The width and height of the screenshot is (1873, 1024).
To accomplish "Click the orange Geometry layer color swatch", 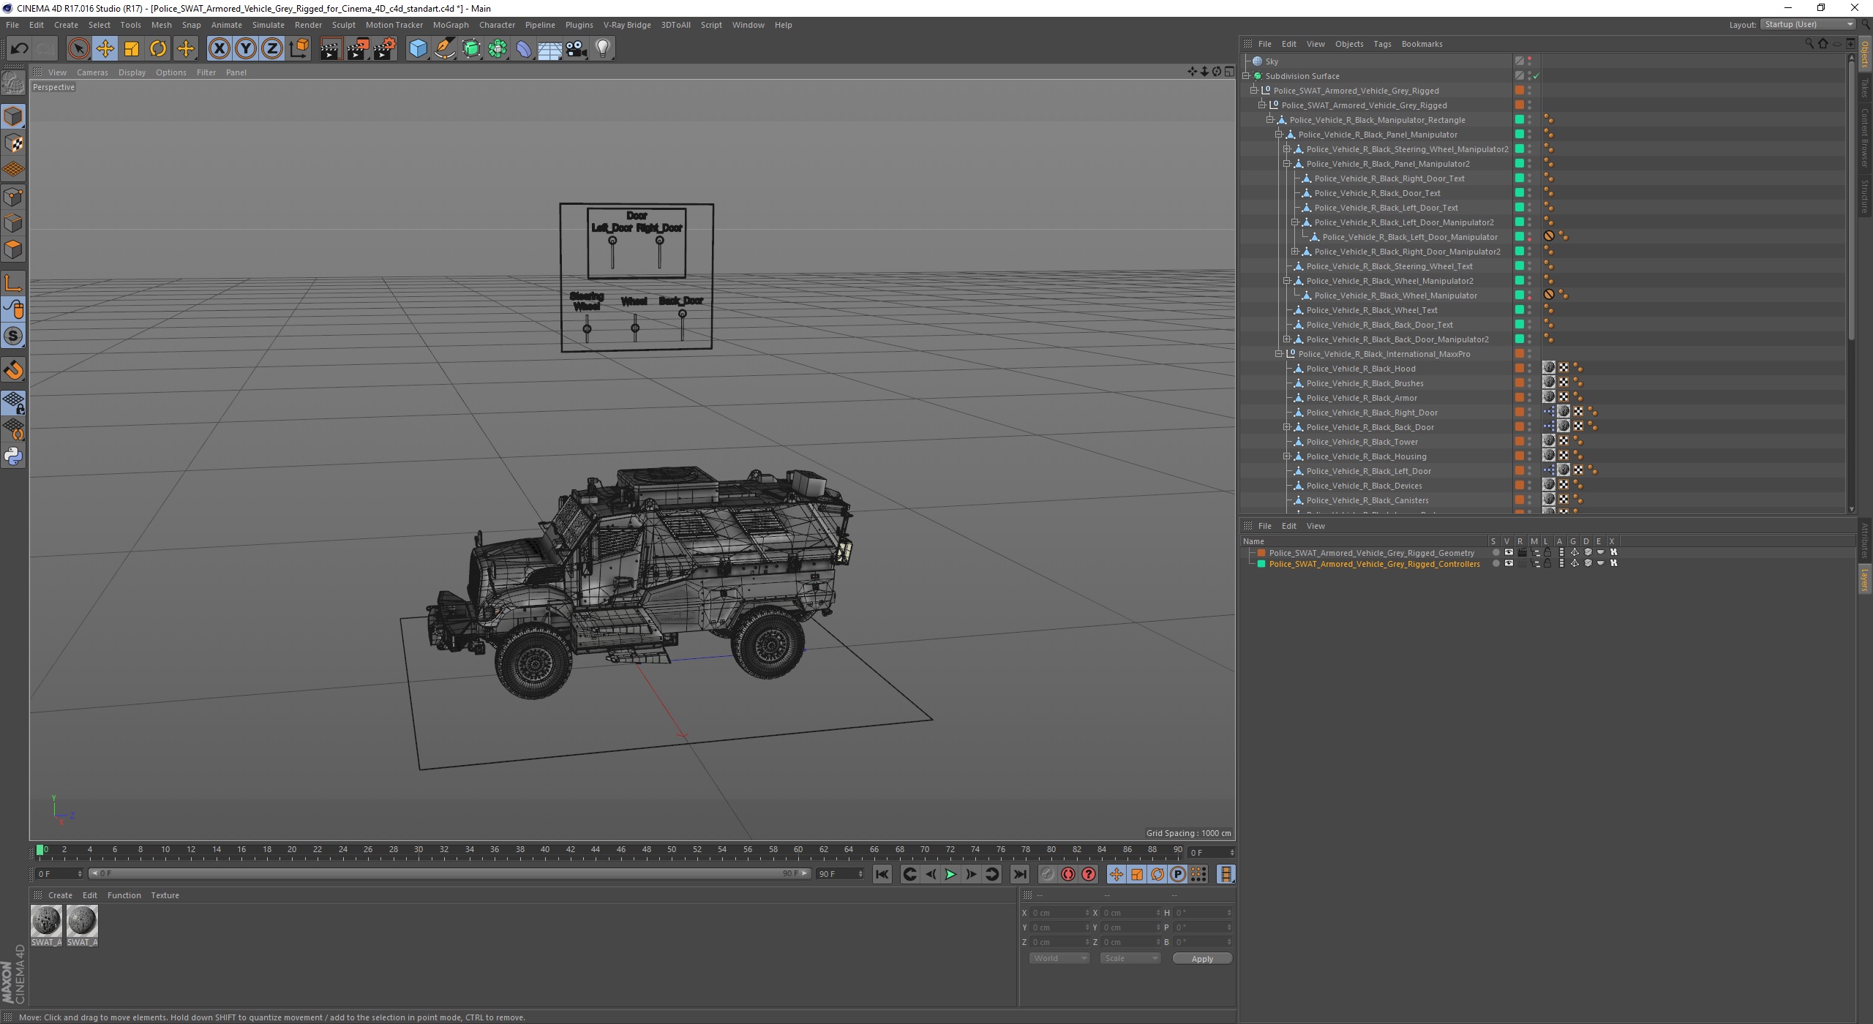I will 1261,553.
